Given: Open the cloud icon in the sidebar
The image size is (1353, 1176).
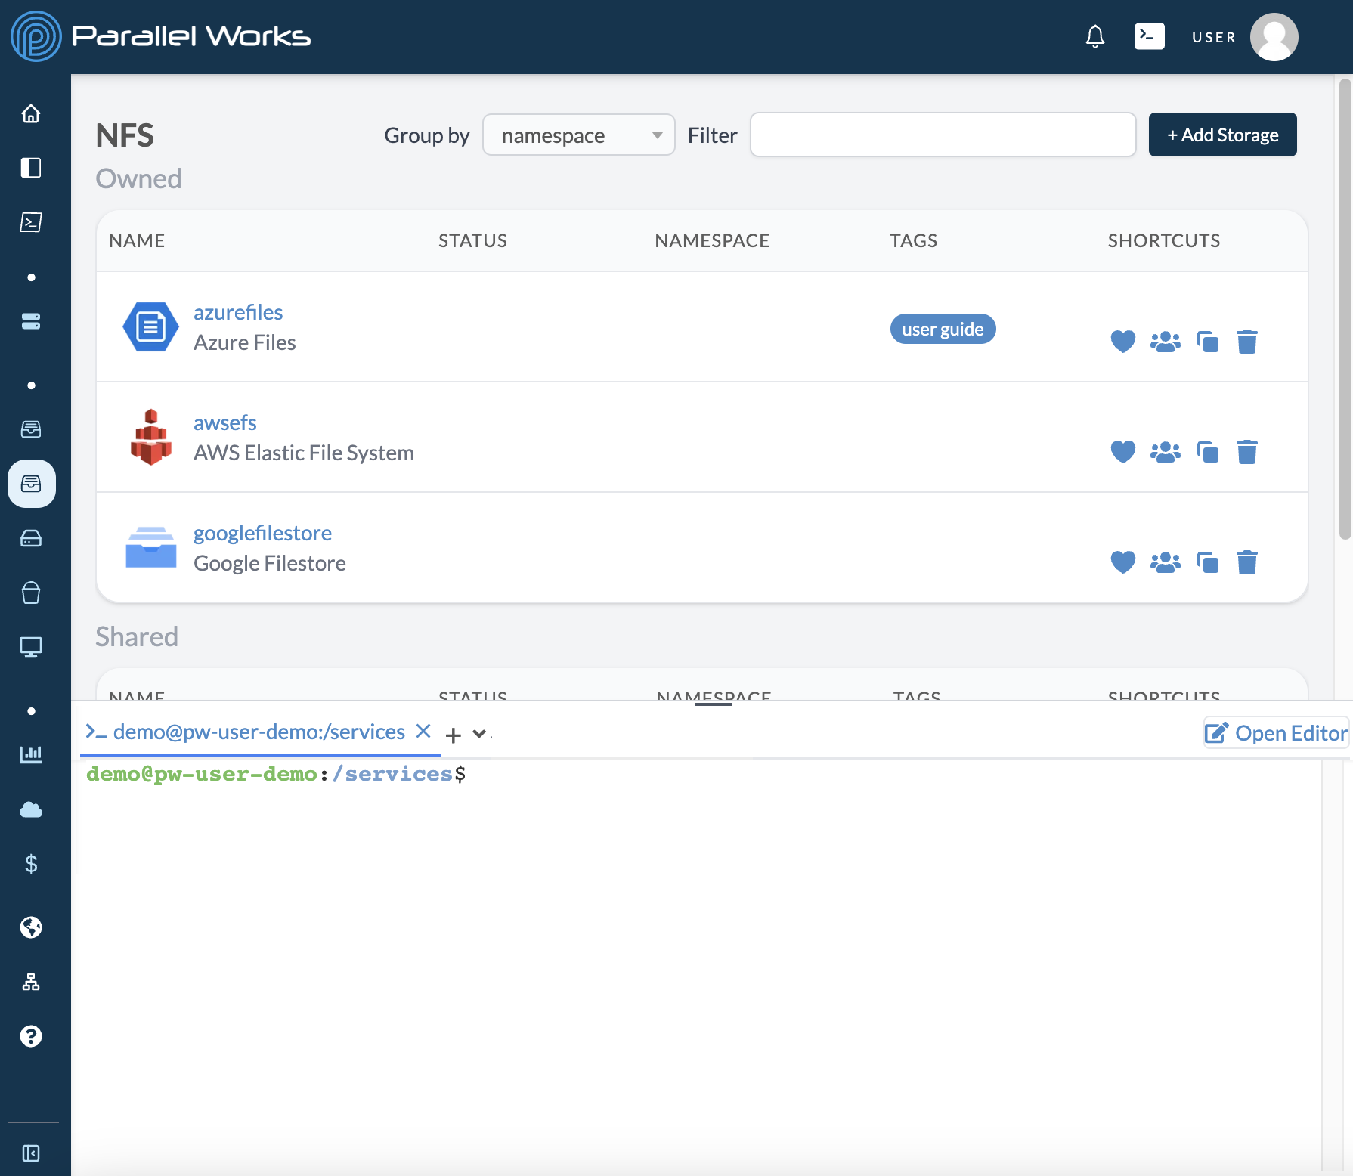Looking at the screenshot, I should tap(31, 809).
